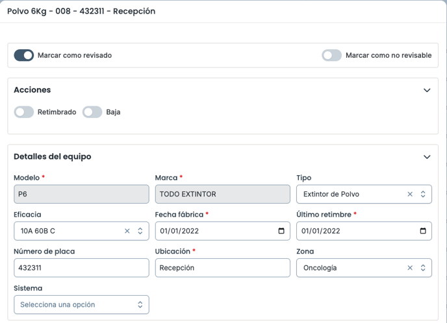
Task: Collapse the Acciones section
Action: [427, 90]
